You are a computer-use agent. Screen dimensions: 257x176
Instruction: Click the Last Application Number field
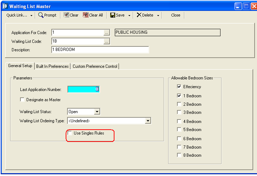point(83,89)
